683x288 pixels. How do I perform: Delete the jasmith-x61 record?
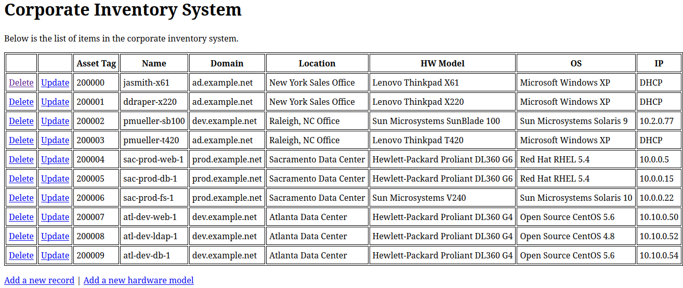tap(21, 83)
